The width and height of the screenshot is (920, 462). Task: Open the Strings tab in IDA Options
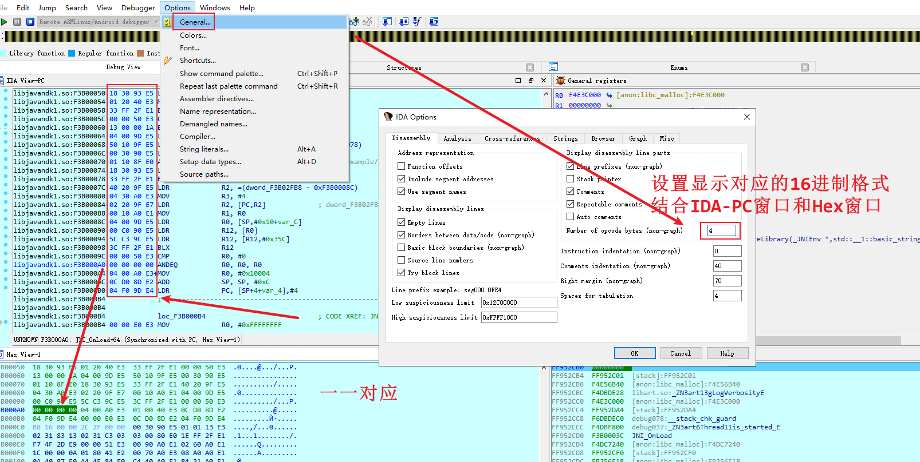point(565,138)
